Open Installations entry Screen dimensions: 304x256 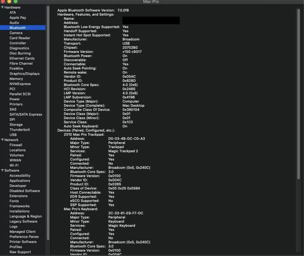(19, 211)
